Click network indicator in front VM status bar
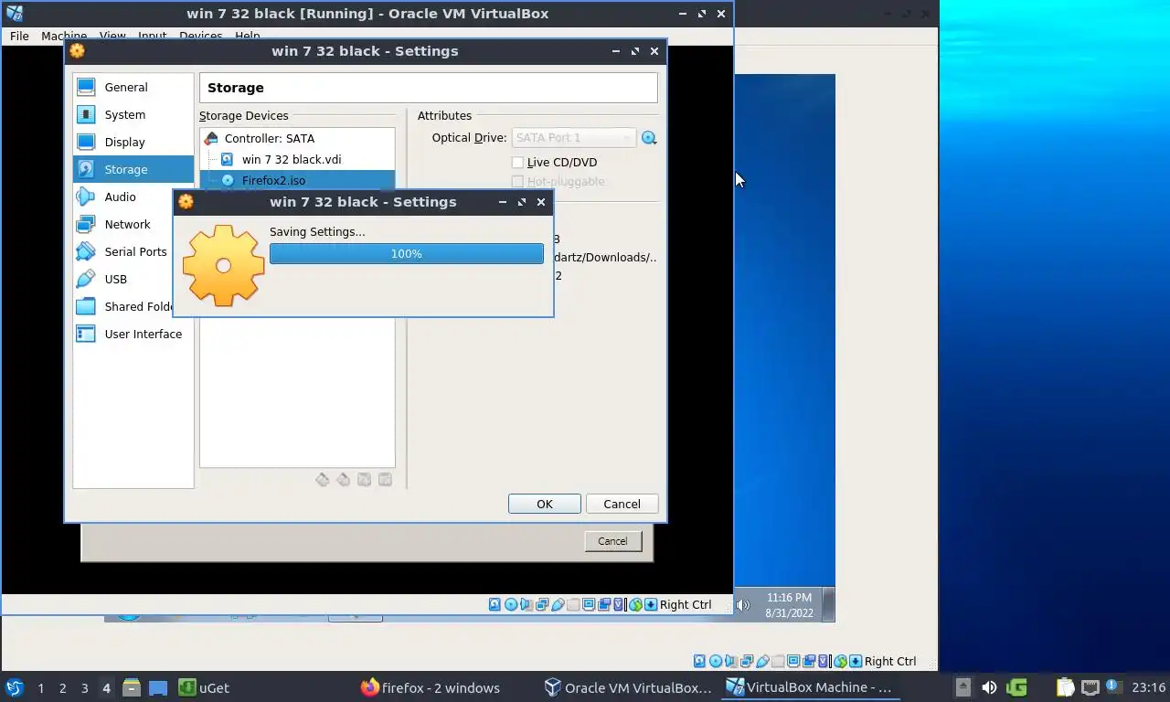This screenshot has height=702, width=1170. point(542,604)
